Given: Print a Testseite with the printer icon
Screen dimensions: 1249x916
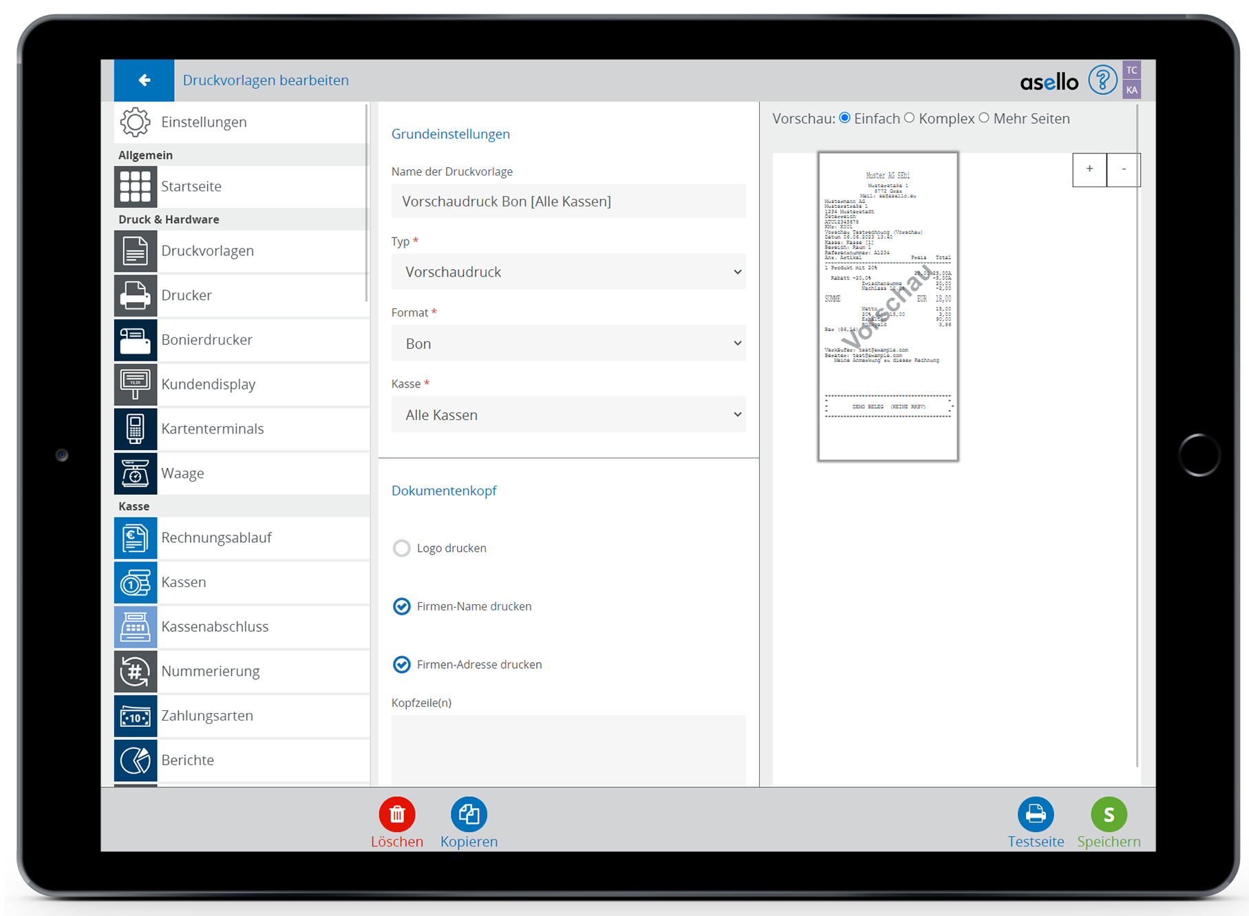Looking at the screenshot, I should coord(1036,815).
